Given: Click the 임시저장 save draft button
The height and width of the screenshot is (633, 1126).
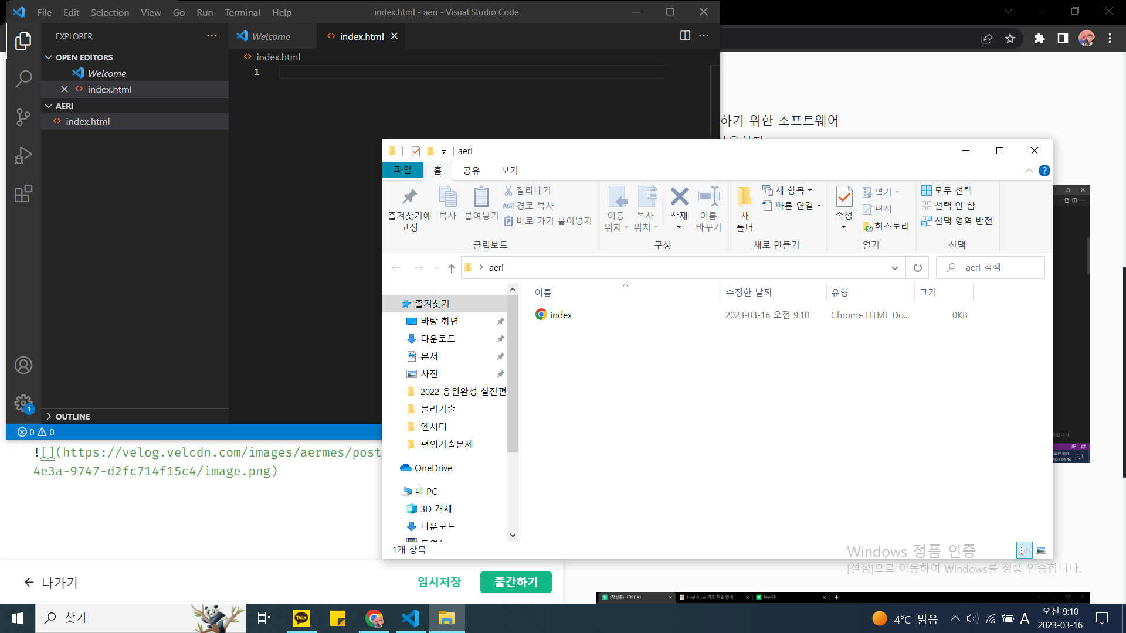Looking at the screenshot, I should [439, 582].
